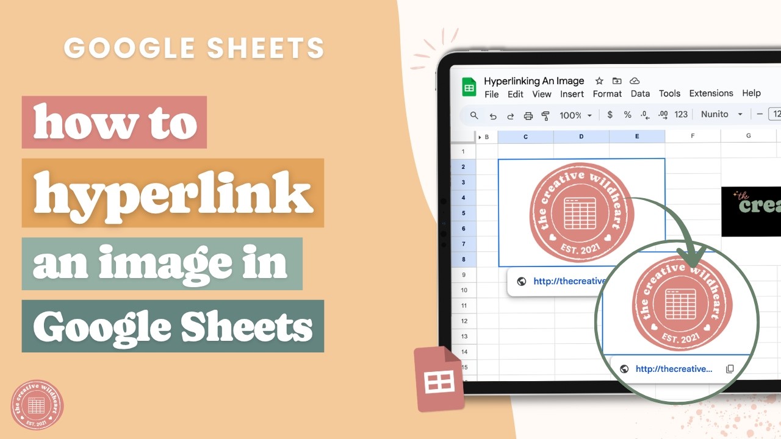
Task: Click the copy link icon in magnified circle
Action: pos(730,369)
